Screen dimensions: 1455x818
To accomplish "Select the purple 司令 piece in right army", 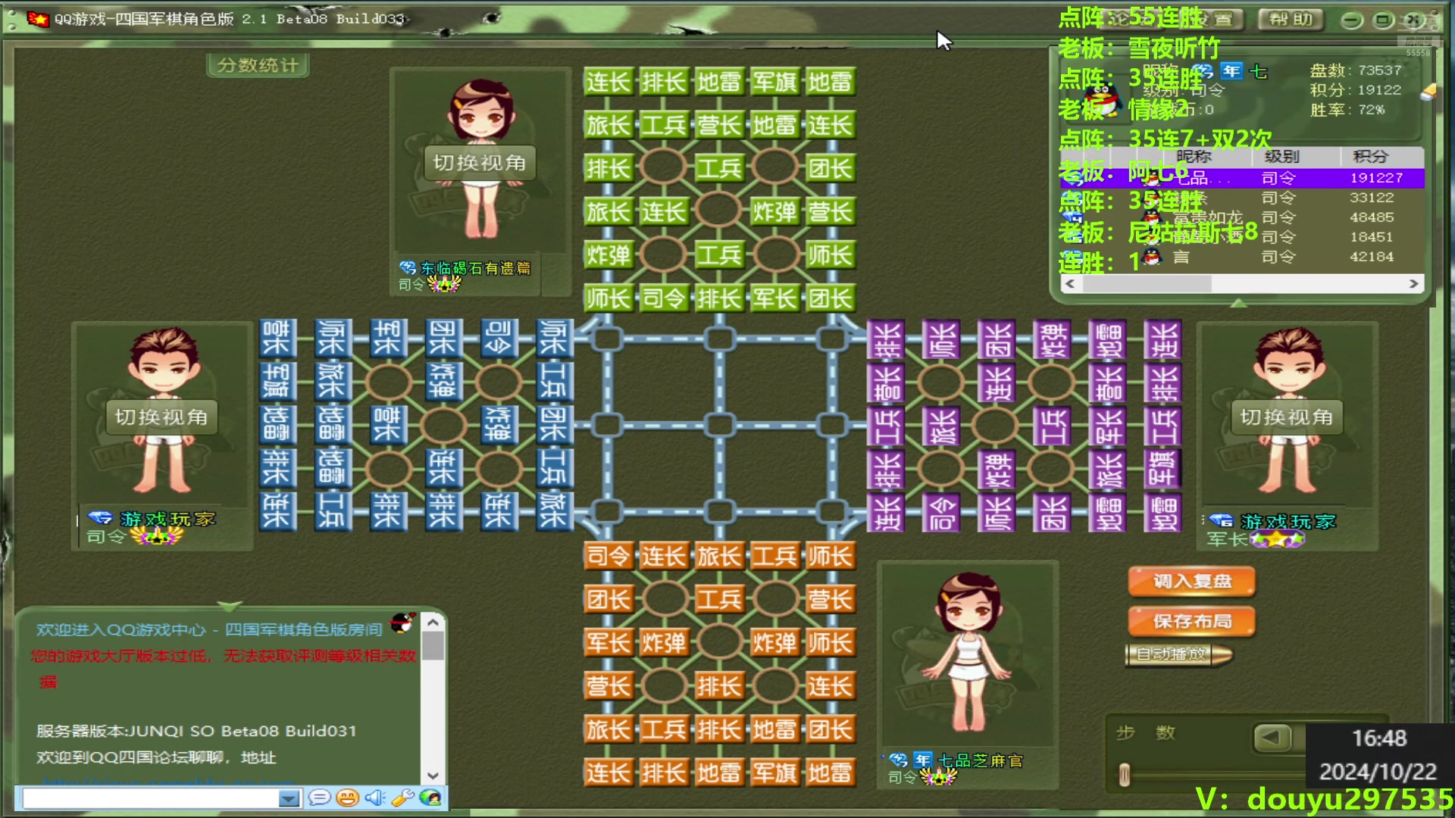I will (940, 514).
